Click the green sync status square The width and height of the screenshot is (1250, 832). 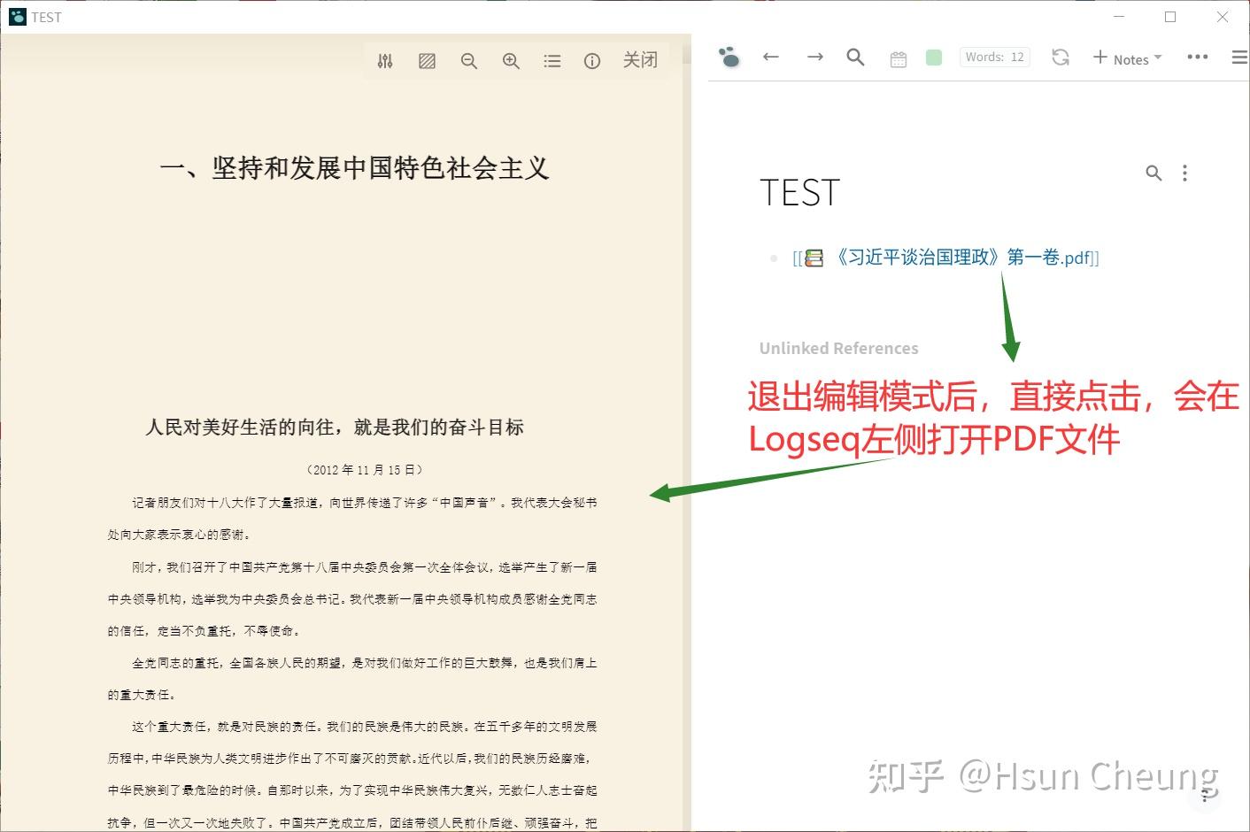(933, 57)
